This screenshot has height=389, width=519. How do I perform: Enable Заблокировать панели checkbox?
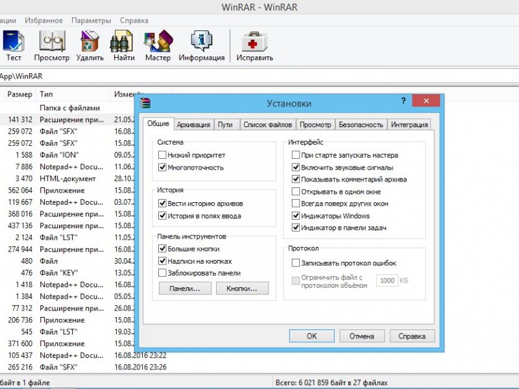(x=162, y=273)
